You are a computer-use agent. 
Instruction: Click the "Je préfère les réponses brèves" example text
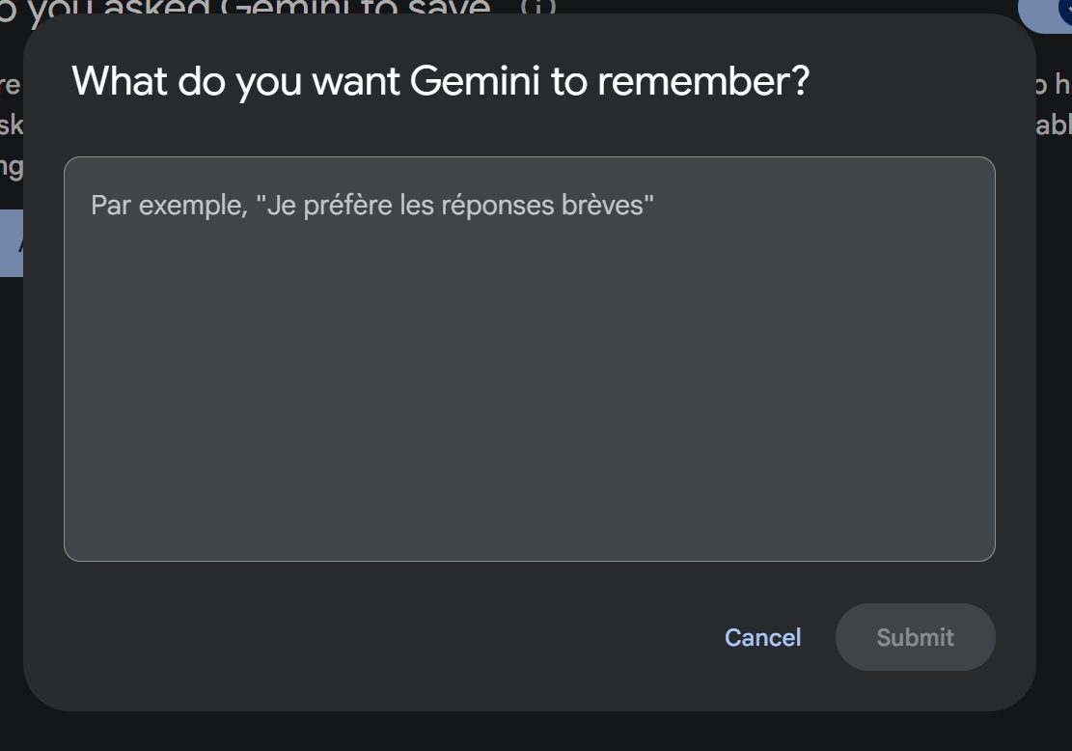(455, 206)
